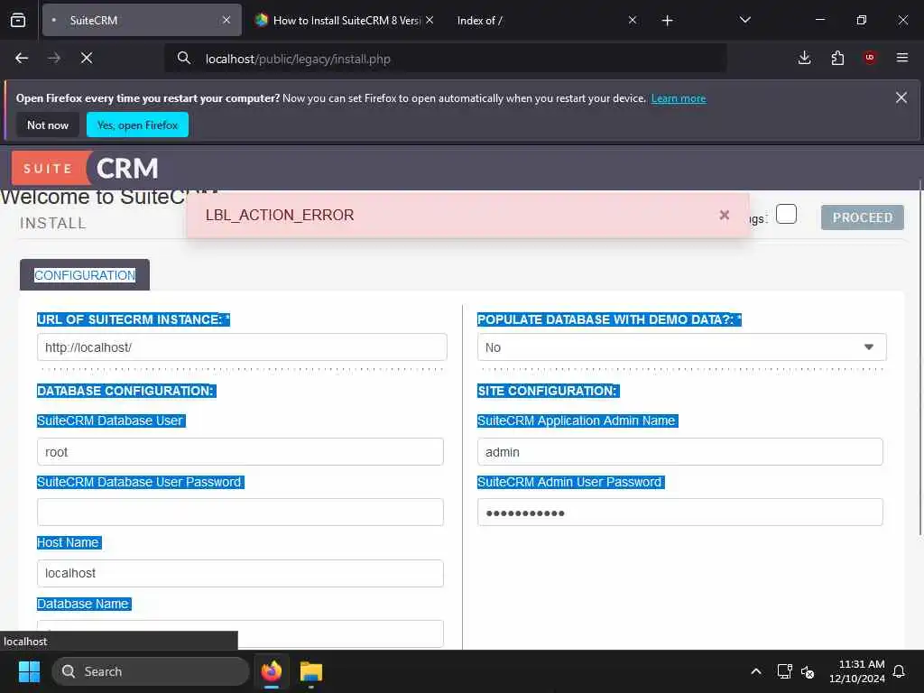Dismiss the Firefox startup notification bar
924x693 pixels.
(x=901, y=97)
